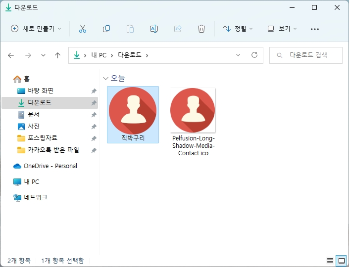349x267 pixels.
Task: Maximize the 다운로드 window
Action: [x=314, y=7]
